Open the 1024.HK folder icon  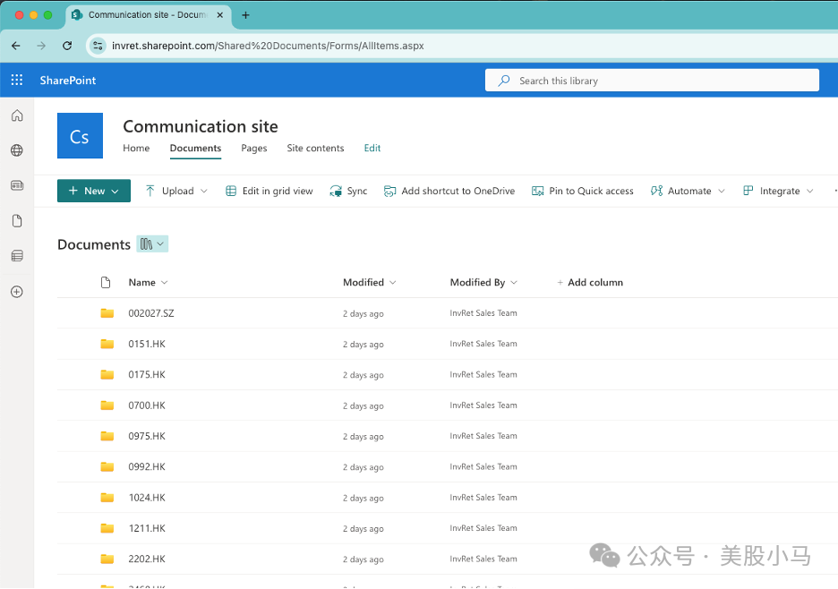tap(107, 498)
